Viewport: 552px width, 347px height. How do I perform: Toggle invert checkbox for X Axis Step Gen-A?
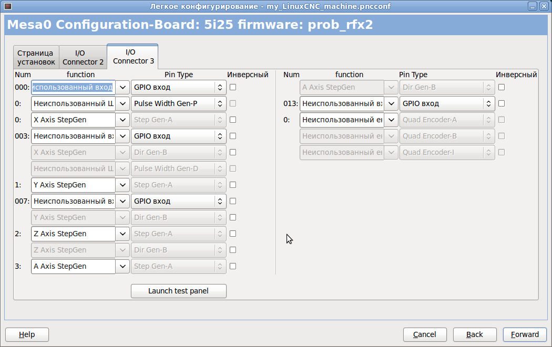click(233, 120)
